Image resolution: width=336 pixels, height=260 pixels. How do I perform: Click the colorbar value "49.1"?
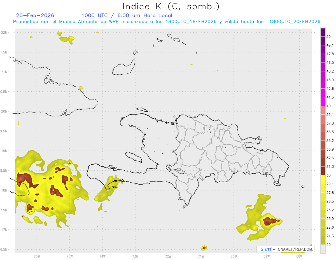(x=330, y=45)
